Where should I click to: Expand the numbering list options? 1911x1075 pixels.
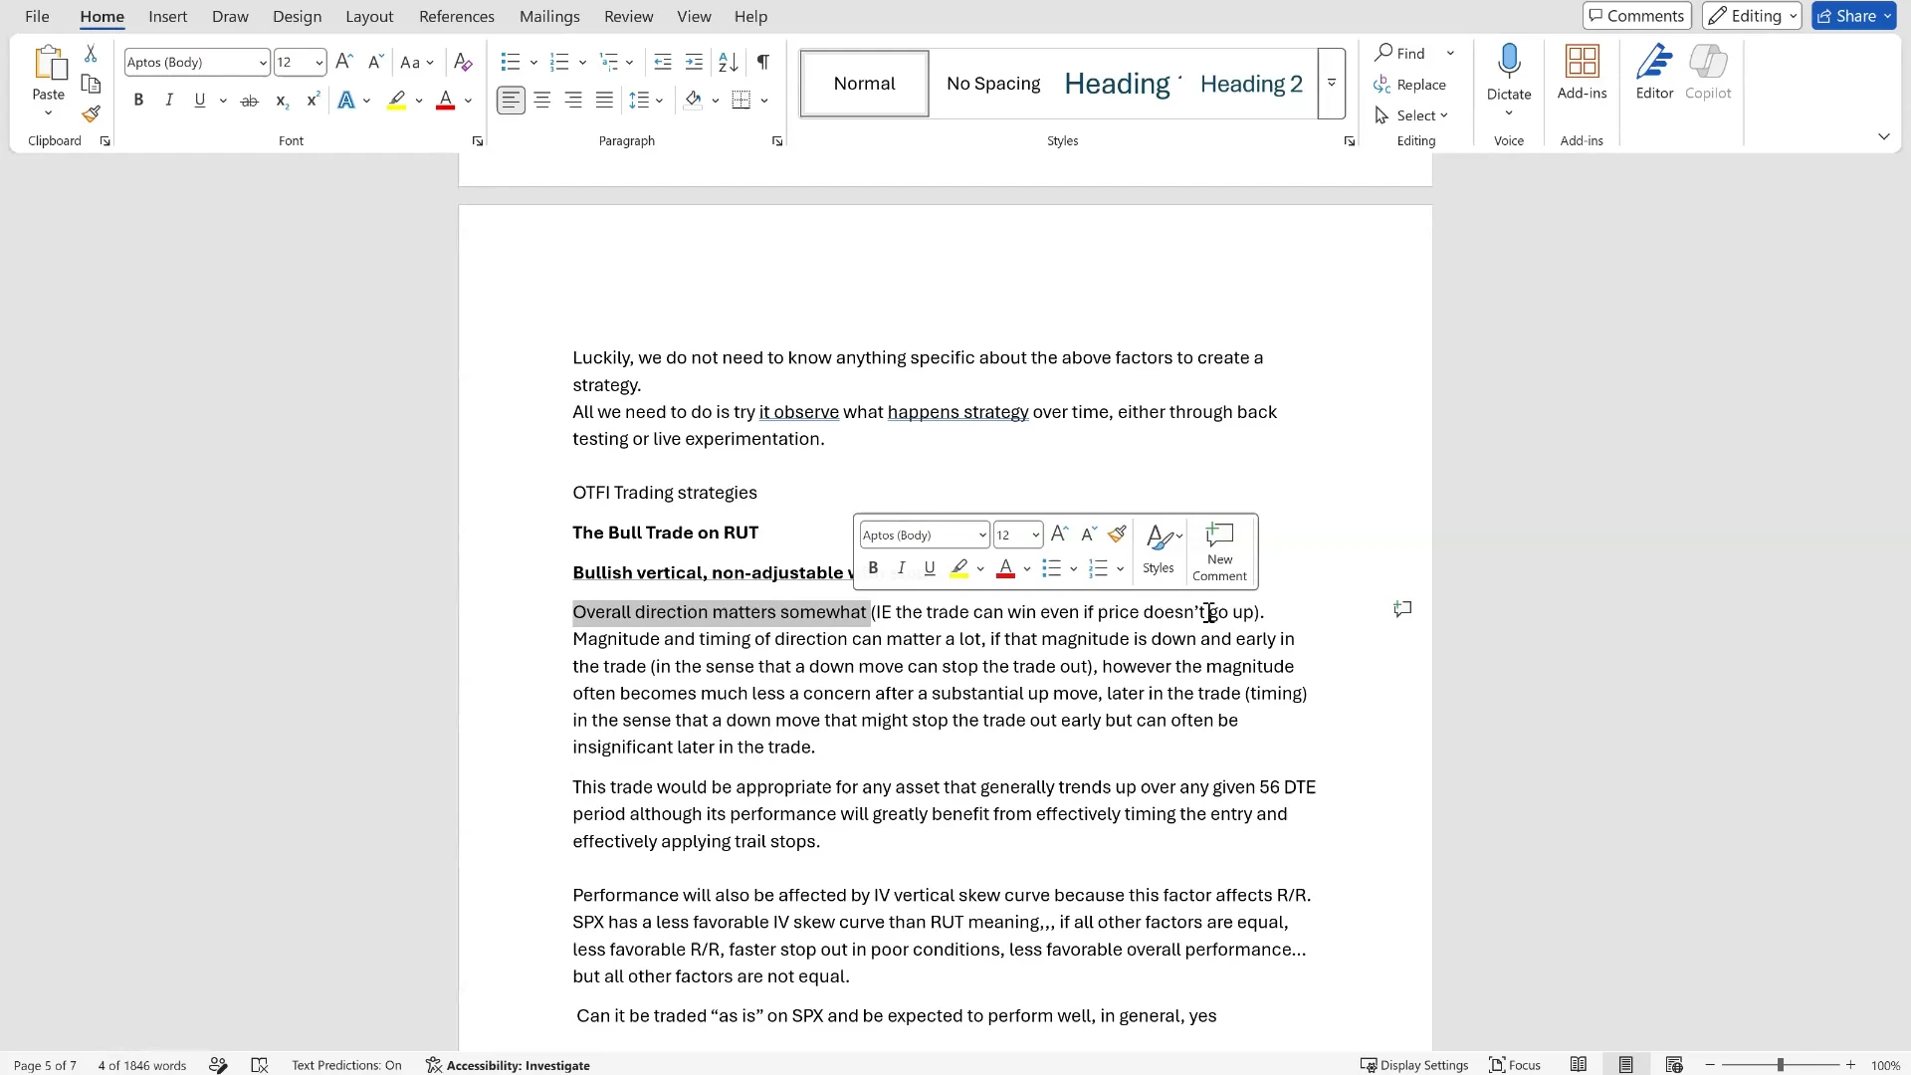coord(582,63)
